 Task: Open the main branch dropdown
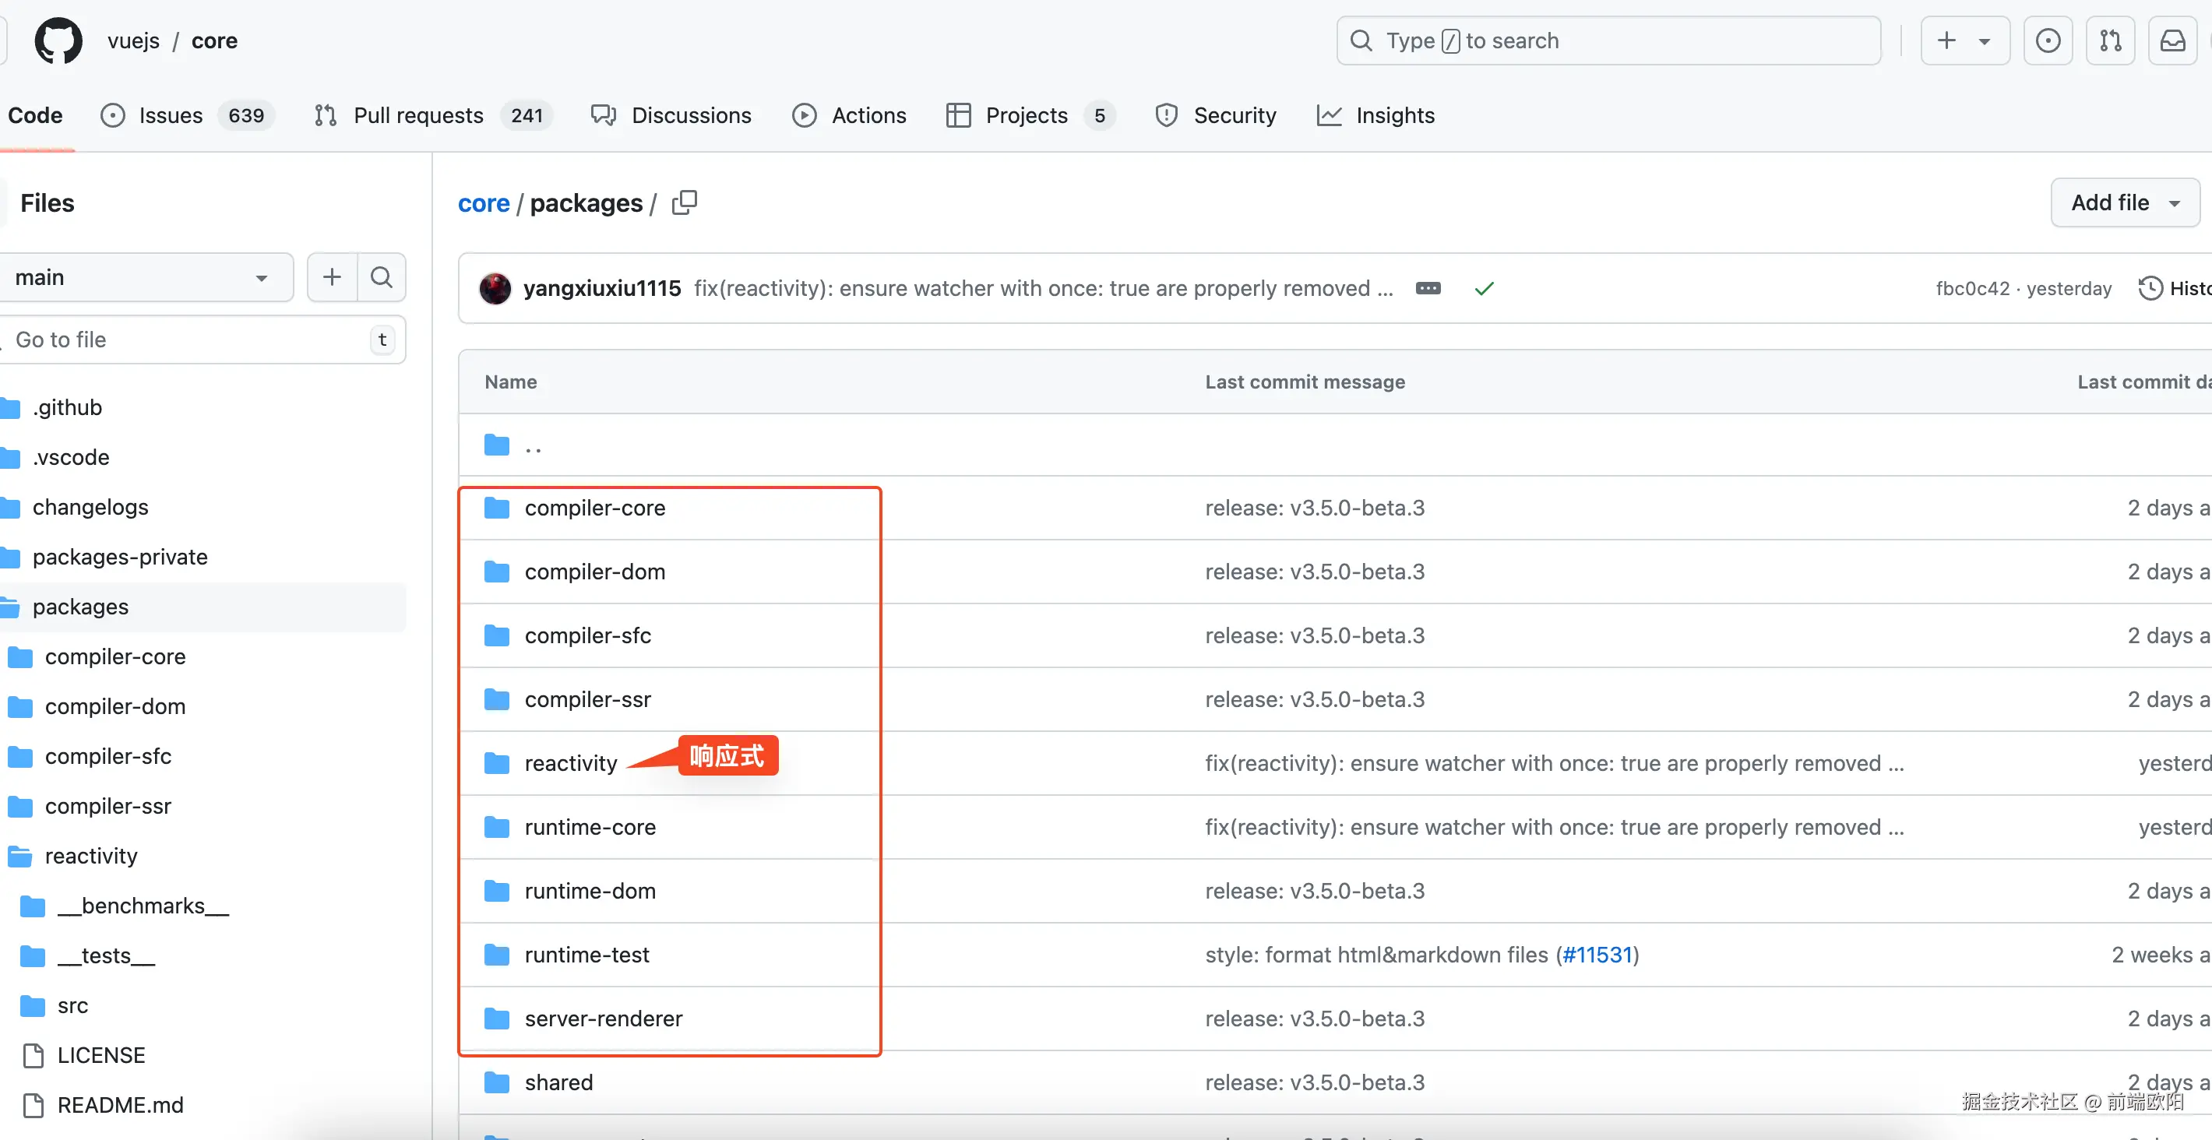click(x=142, y=277)
